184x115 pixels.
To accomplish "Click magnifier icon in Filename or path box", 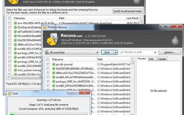I will (122, 52).
